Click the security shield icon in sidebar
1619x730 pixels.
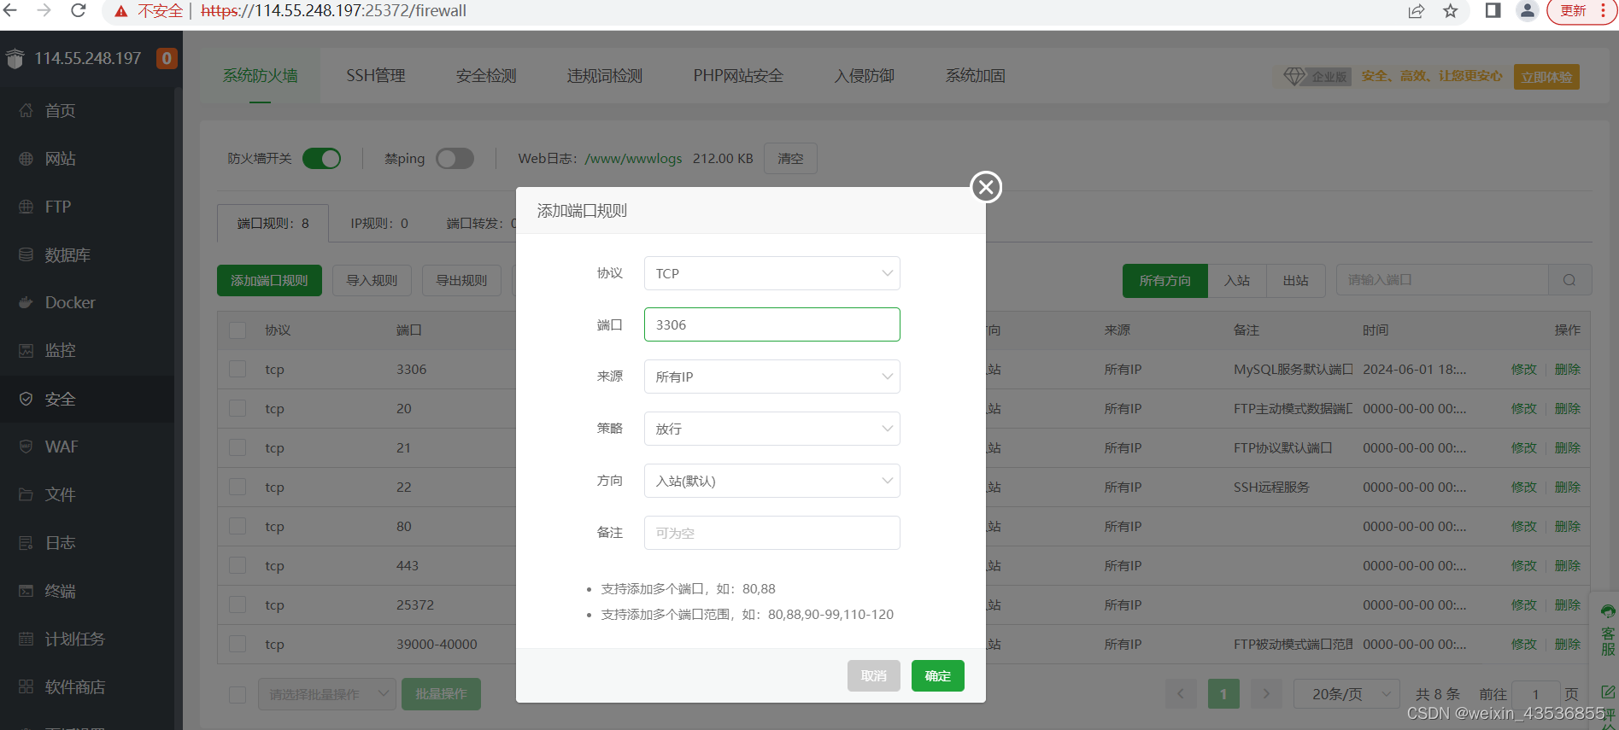pyautogui.click(x=26, y=399)
